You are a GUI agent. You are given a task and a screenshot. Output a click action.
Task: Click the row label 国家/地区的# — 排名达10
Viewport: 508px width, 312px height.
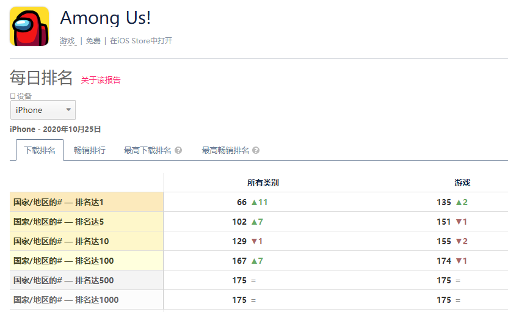[x=61, y=241]
